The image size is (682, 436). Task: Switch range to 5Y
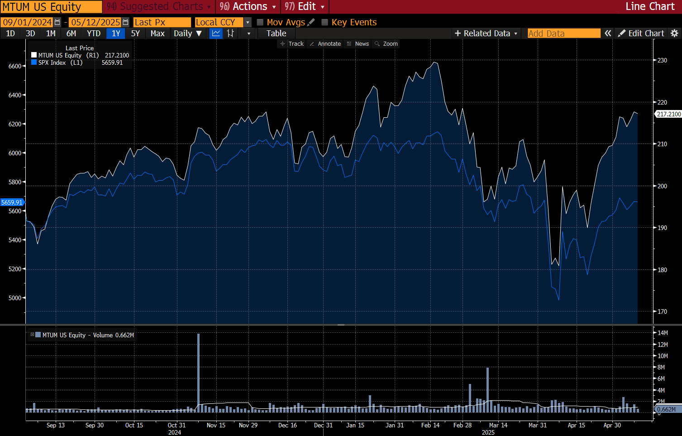click(135, 34)
